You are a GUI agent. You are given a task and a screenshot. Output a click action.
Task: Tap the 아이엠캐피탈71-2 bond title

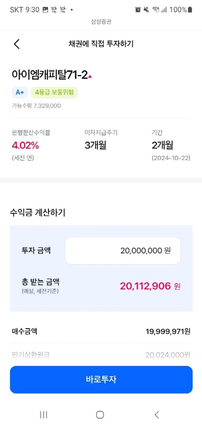pyautogui.click(x=50, y=74)
